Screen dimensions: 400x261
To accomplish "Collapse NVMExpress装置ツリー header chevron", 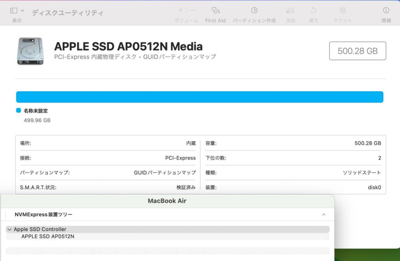I will click(323, 215).
